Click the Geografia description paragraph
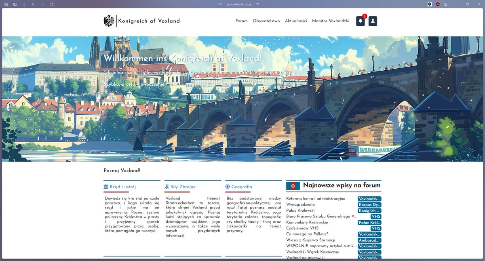The width and height of the screenshot is (485, 261). coord(254,215)
